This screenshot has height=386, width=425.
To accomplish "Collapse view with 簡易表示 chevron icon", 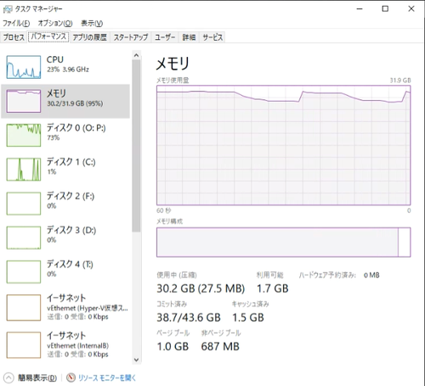I will (x=8, y=378).
